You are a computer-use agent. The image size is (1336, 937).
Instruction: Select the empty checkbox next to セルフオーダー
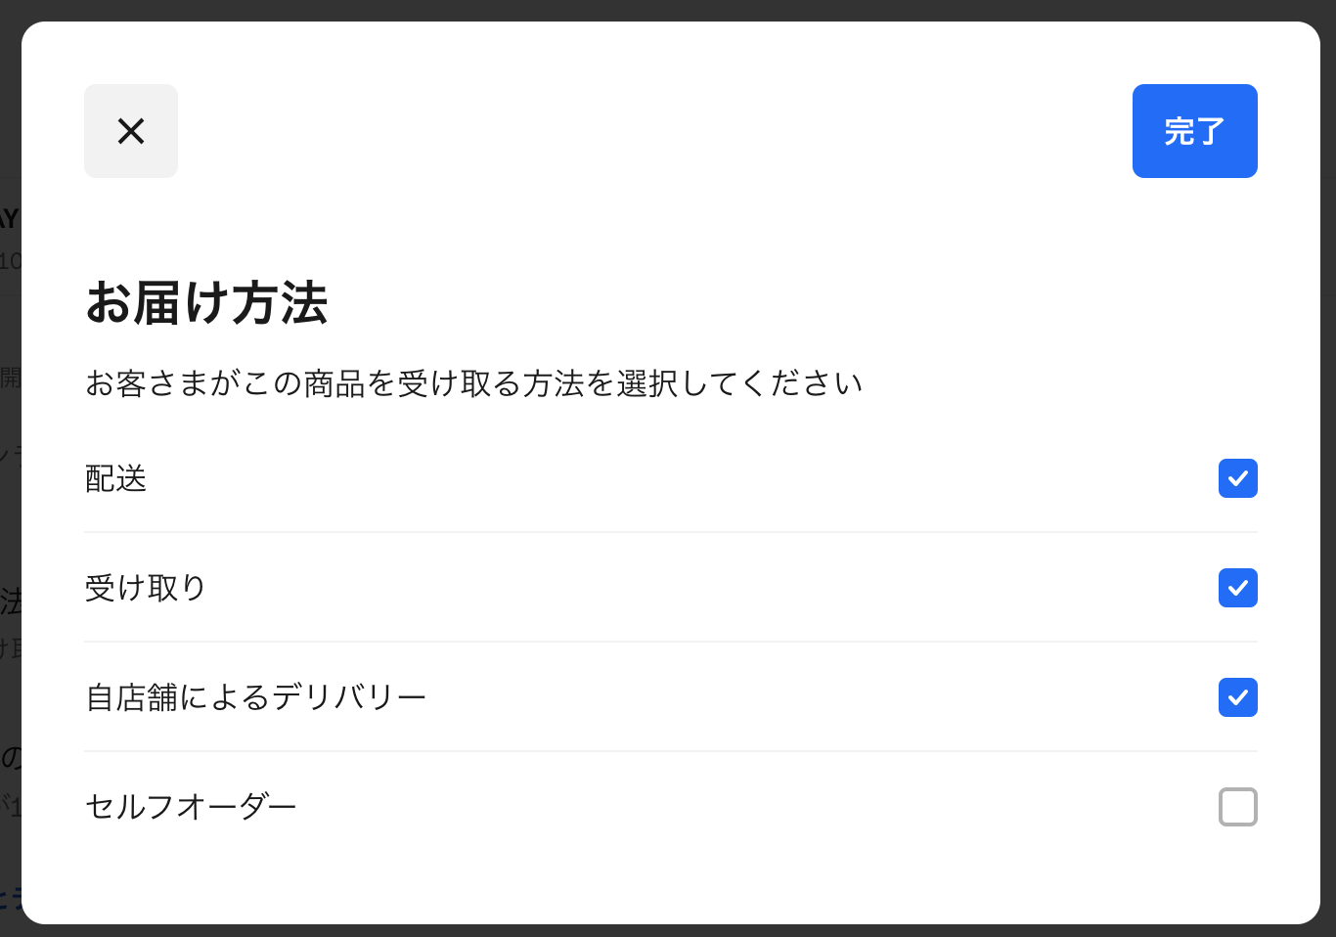(x=1237, y=807)
